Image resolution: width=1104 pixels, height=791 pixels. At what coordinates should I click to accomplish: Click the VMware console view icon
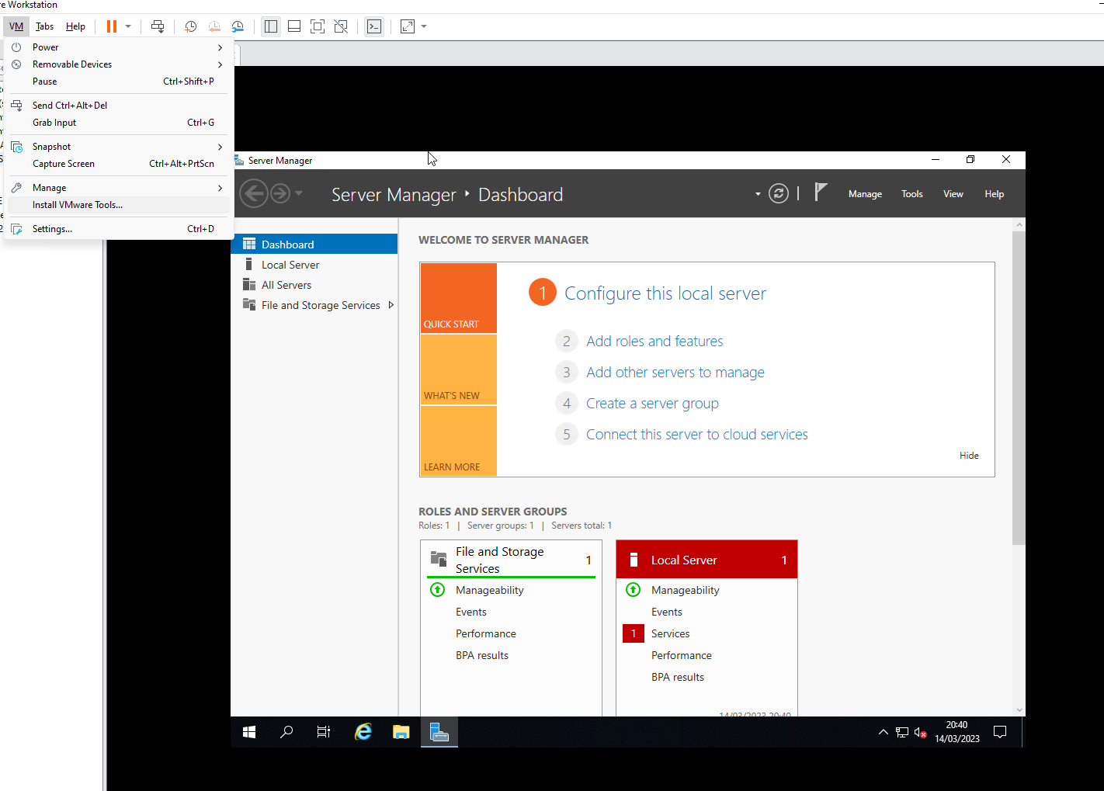click(374, 26)
